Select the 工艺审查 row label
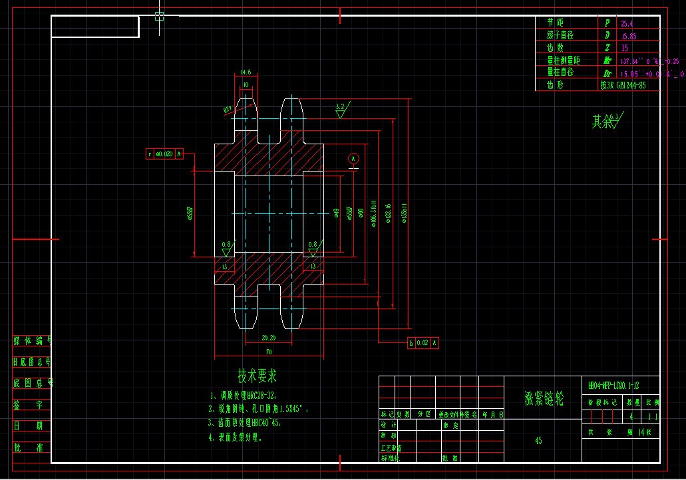The image size is (686, 480). [391, 447]
